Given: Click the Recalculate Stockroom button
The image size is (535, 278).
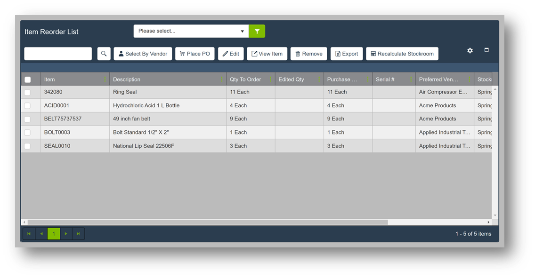Looking at the screenshot, I should coord(402,54).
